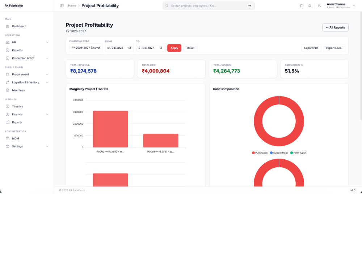Open calendar picker in To date

161,48
